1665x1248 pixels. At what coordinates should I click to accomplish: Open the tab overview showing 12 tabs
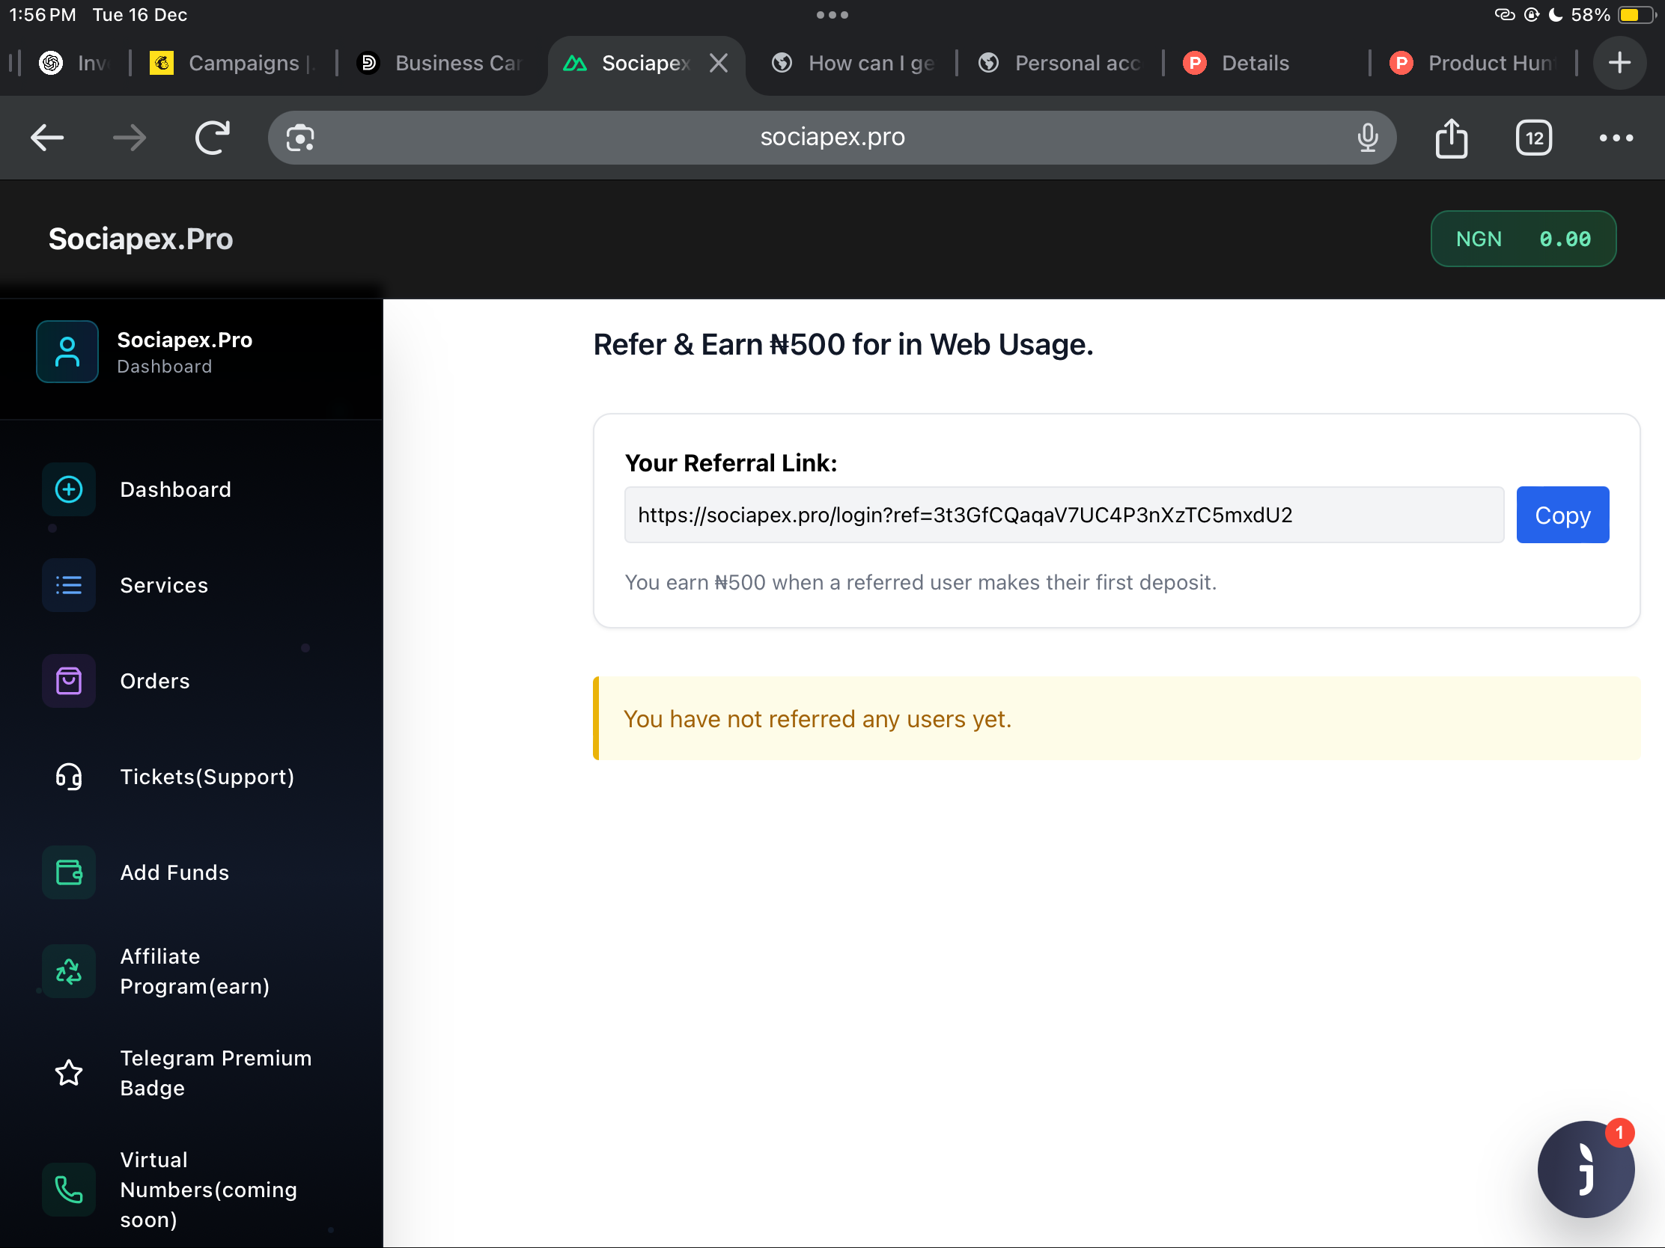[x=1533, y=137]
